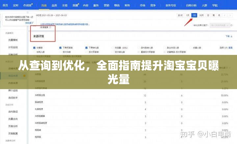The width and height of the screenshot is (237, 144).
Task: Open 页面分析 in the left sidebar
Action: tap(13, 126)
